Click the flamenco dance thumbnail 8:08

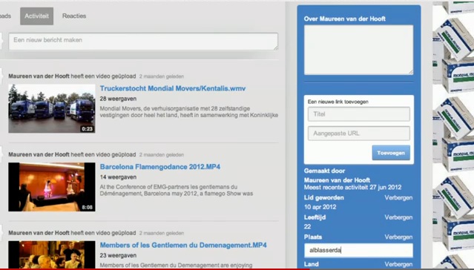52,187
